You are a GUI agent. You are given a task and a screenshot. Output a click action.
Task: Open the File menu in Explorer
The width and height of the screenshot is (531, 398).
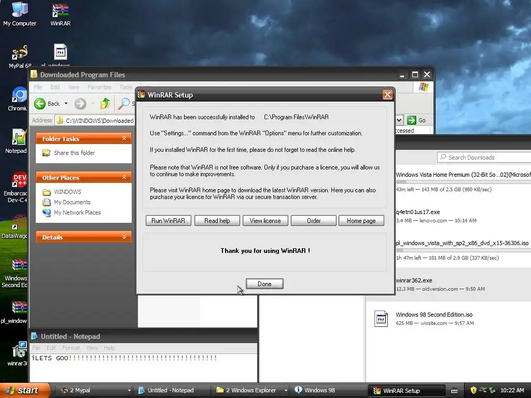point(38,87)
